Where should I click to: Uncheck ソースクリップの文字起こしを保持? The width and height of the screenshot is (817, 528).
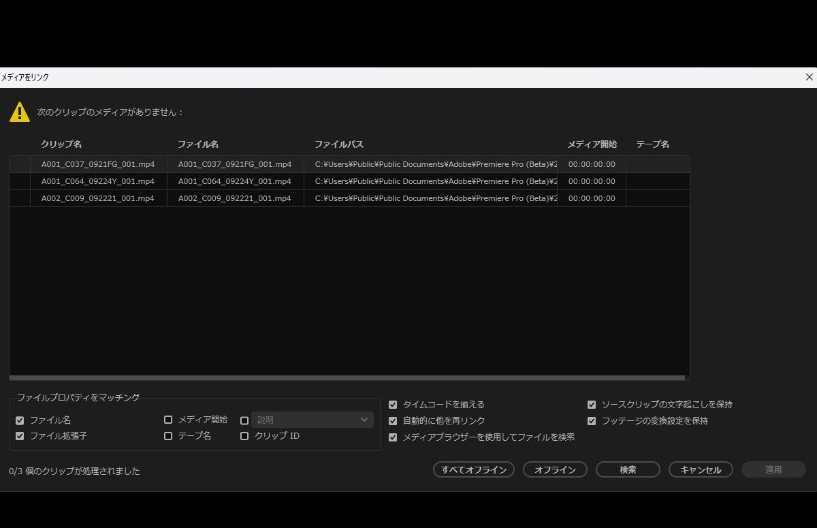coord(591,404)
